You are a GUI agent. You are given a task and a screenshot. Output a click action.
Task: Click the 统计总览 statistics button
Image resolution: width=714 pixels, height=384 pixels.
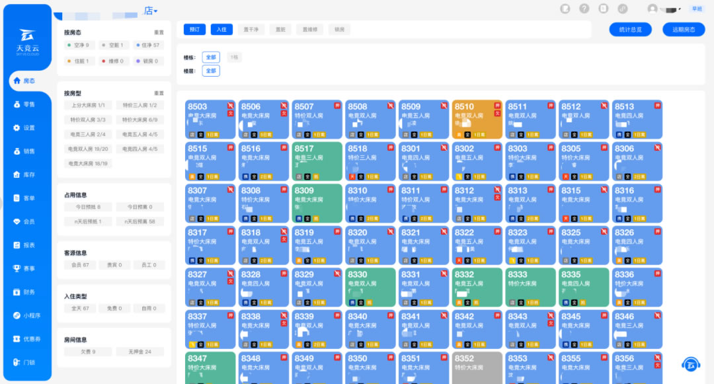[630, 30]
